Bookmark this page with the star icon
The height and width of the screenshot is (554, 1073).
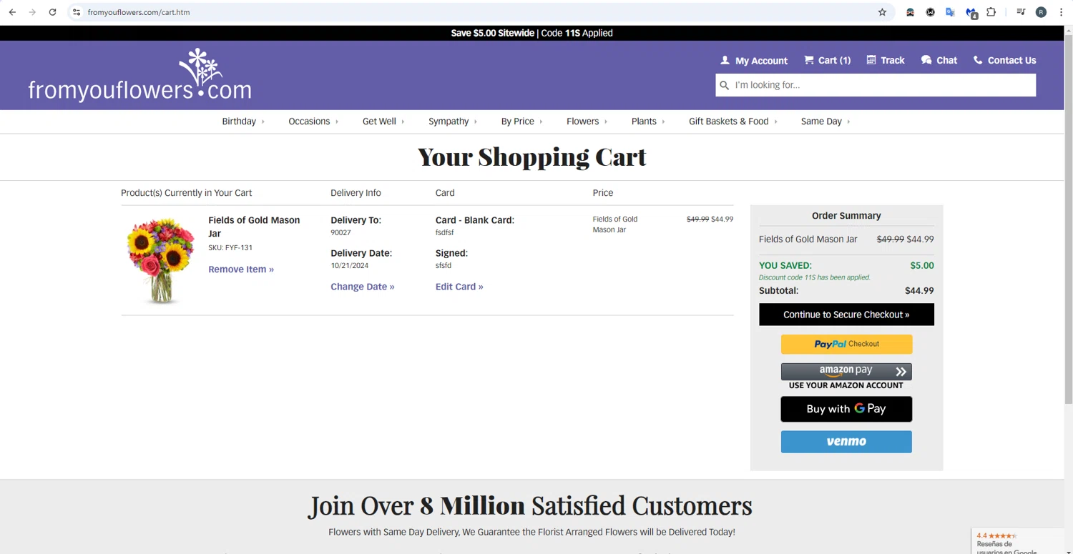[882, 12]
